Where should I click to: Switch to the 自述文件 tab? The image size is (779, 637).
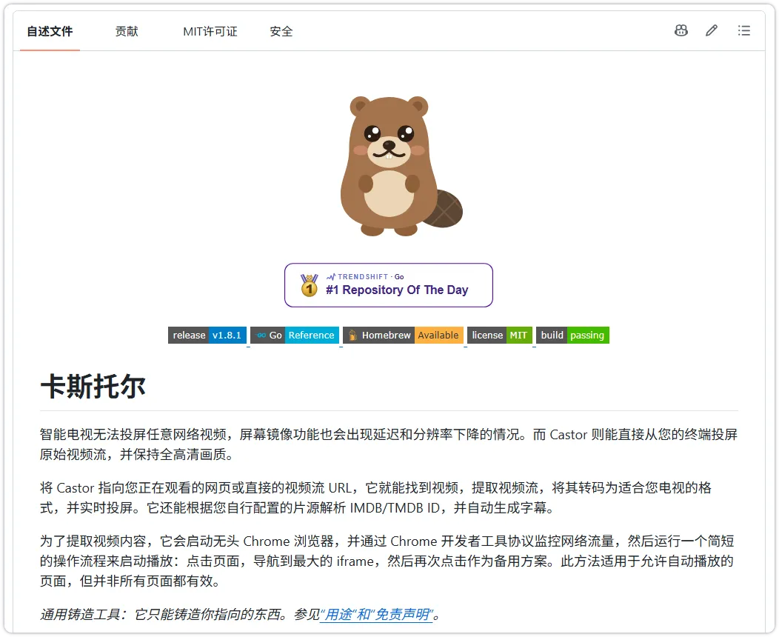50,31
